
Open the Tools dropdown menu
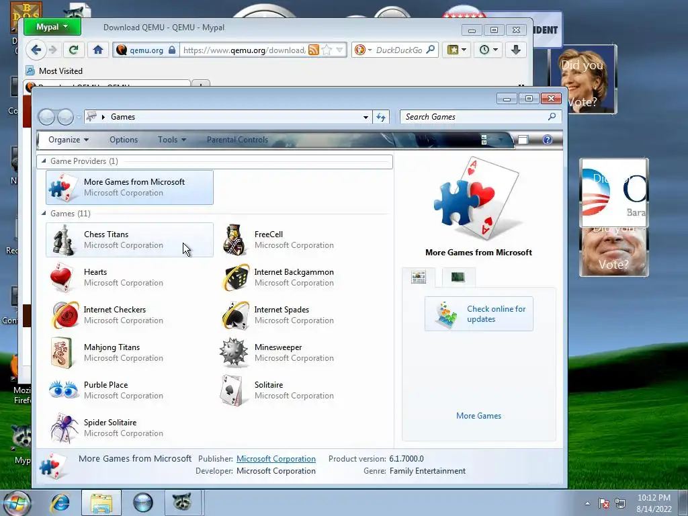[x=172, y=140]
